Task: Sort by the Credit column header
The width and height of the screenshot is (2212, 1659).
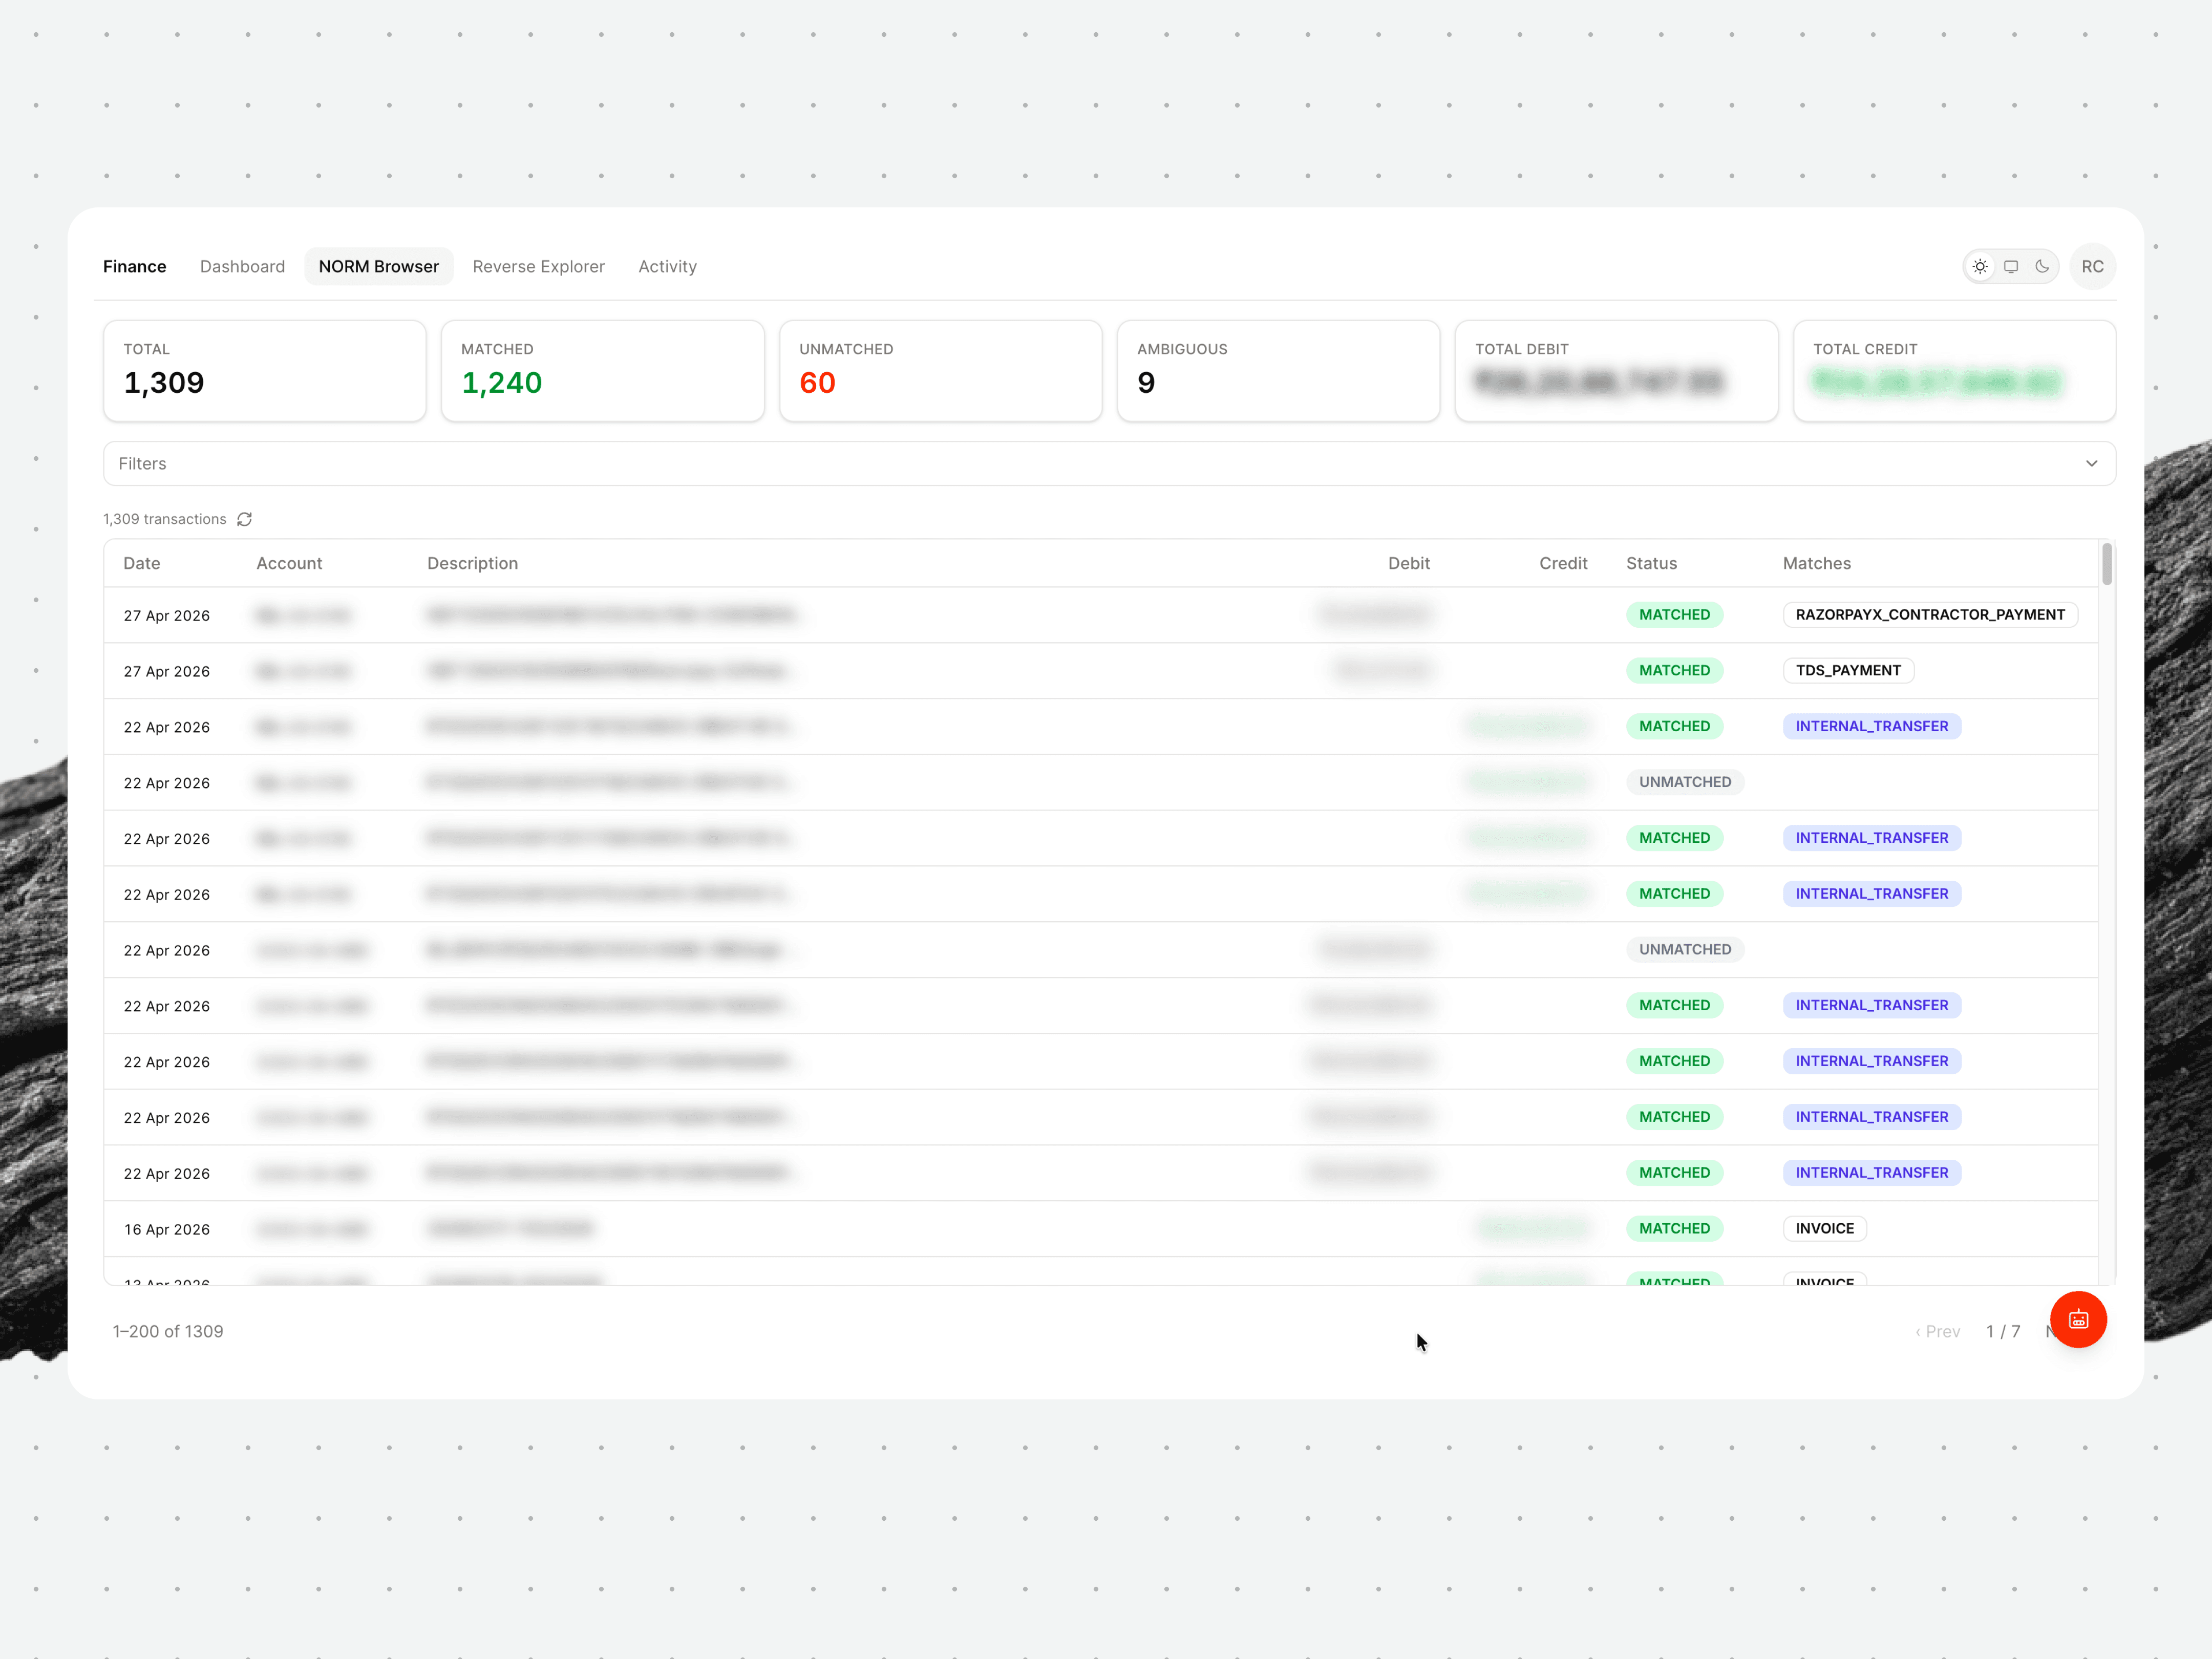Action: coord(1563,564)
